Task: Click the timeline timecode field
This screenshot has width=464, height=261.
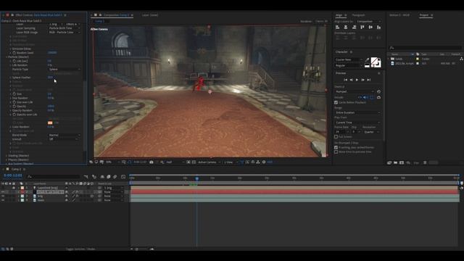Action: pyautogui.click(x=13, y=175)
